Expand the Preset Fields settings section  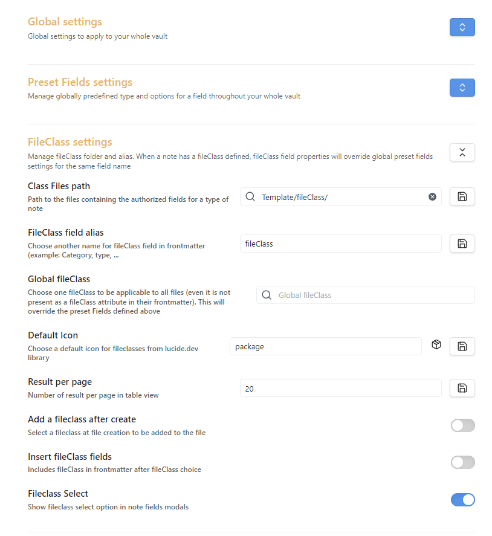pyautogui.click(x=462, y=88)
